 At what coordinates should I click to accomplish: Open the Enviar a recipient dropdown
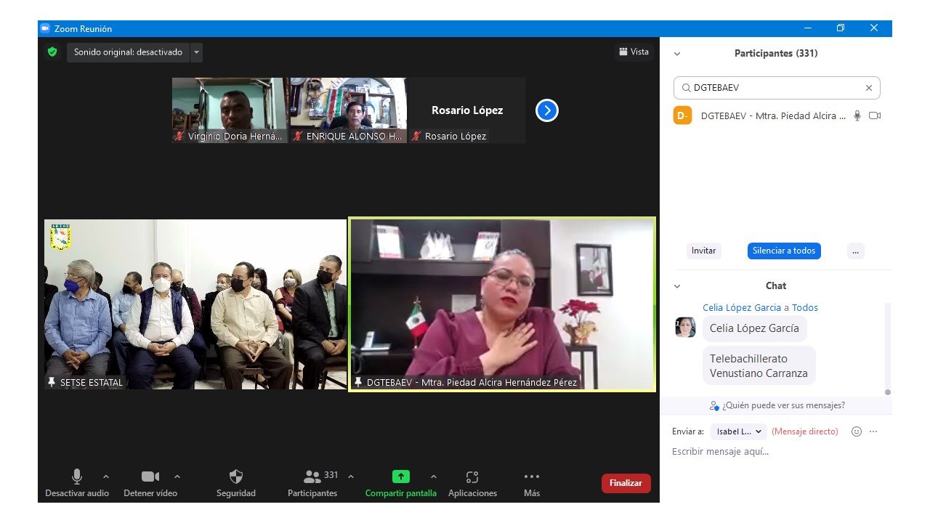(739, 431)
